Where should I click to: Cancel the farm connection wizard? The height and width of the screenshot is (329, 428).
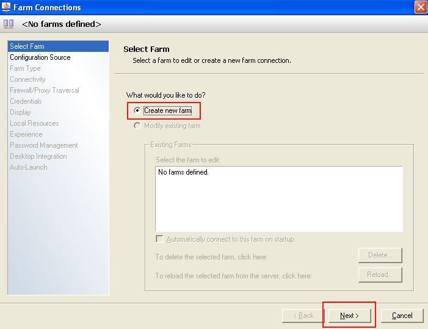402,316
